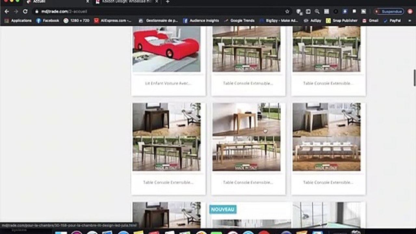The height and width of the screenshot is (234, 416).
Task: Open the Lit Enfant Voiture Avec... product title
Action: click(168, 83)
